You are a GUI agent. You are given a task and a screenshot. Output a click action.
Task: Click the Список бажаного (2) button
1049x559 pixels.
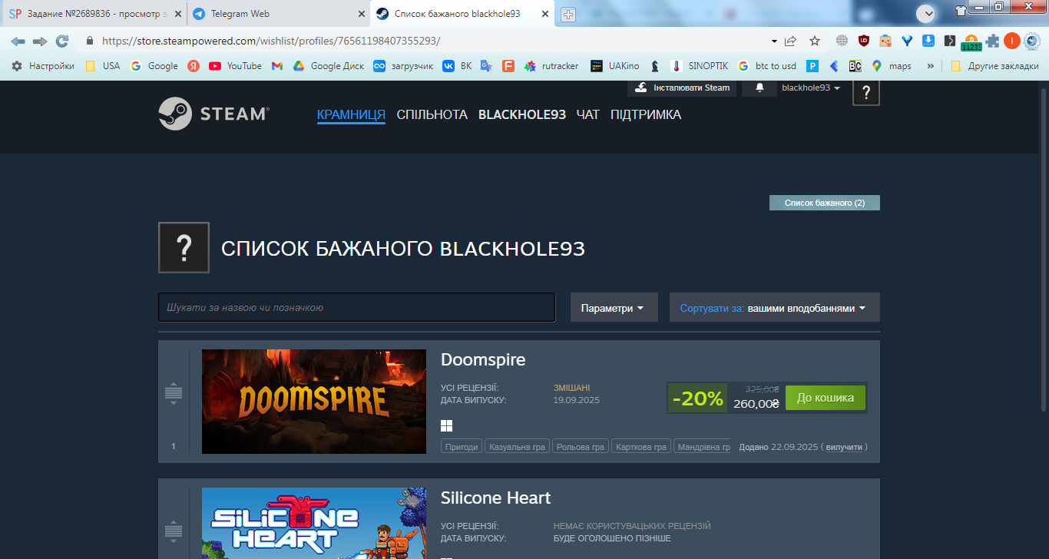point(825,203)
